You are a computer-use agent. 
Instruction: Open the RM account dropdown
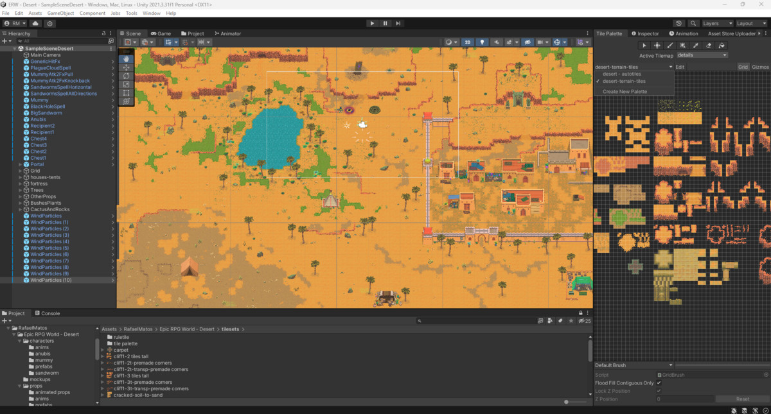click(x=15, y=23)
